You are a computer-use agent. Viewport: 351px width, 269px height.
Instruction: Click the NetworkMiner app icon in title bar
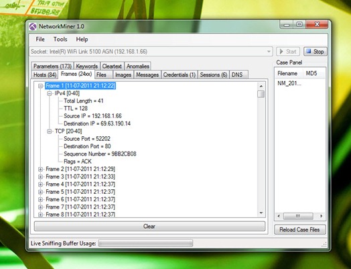click(x=33, y=27)
